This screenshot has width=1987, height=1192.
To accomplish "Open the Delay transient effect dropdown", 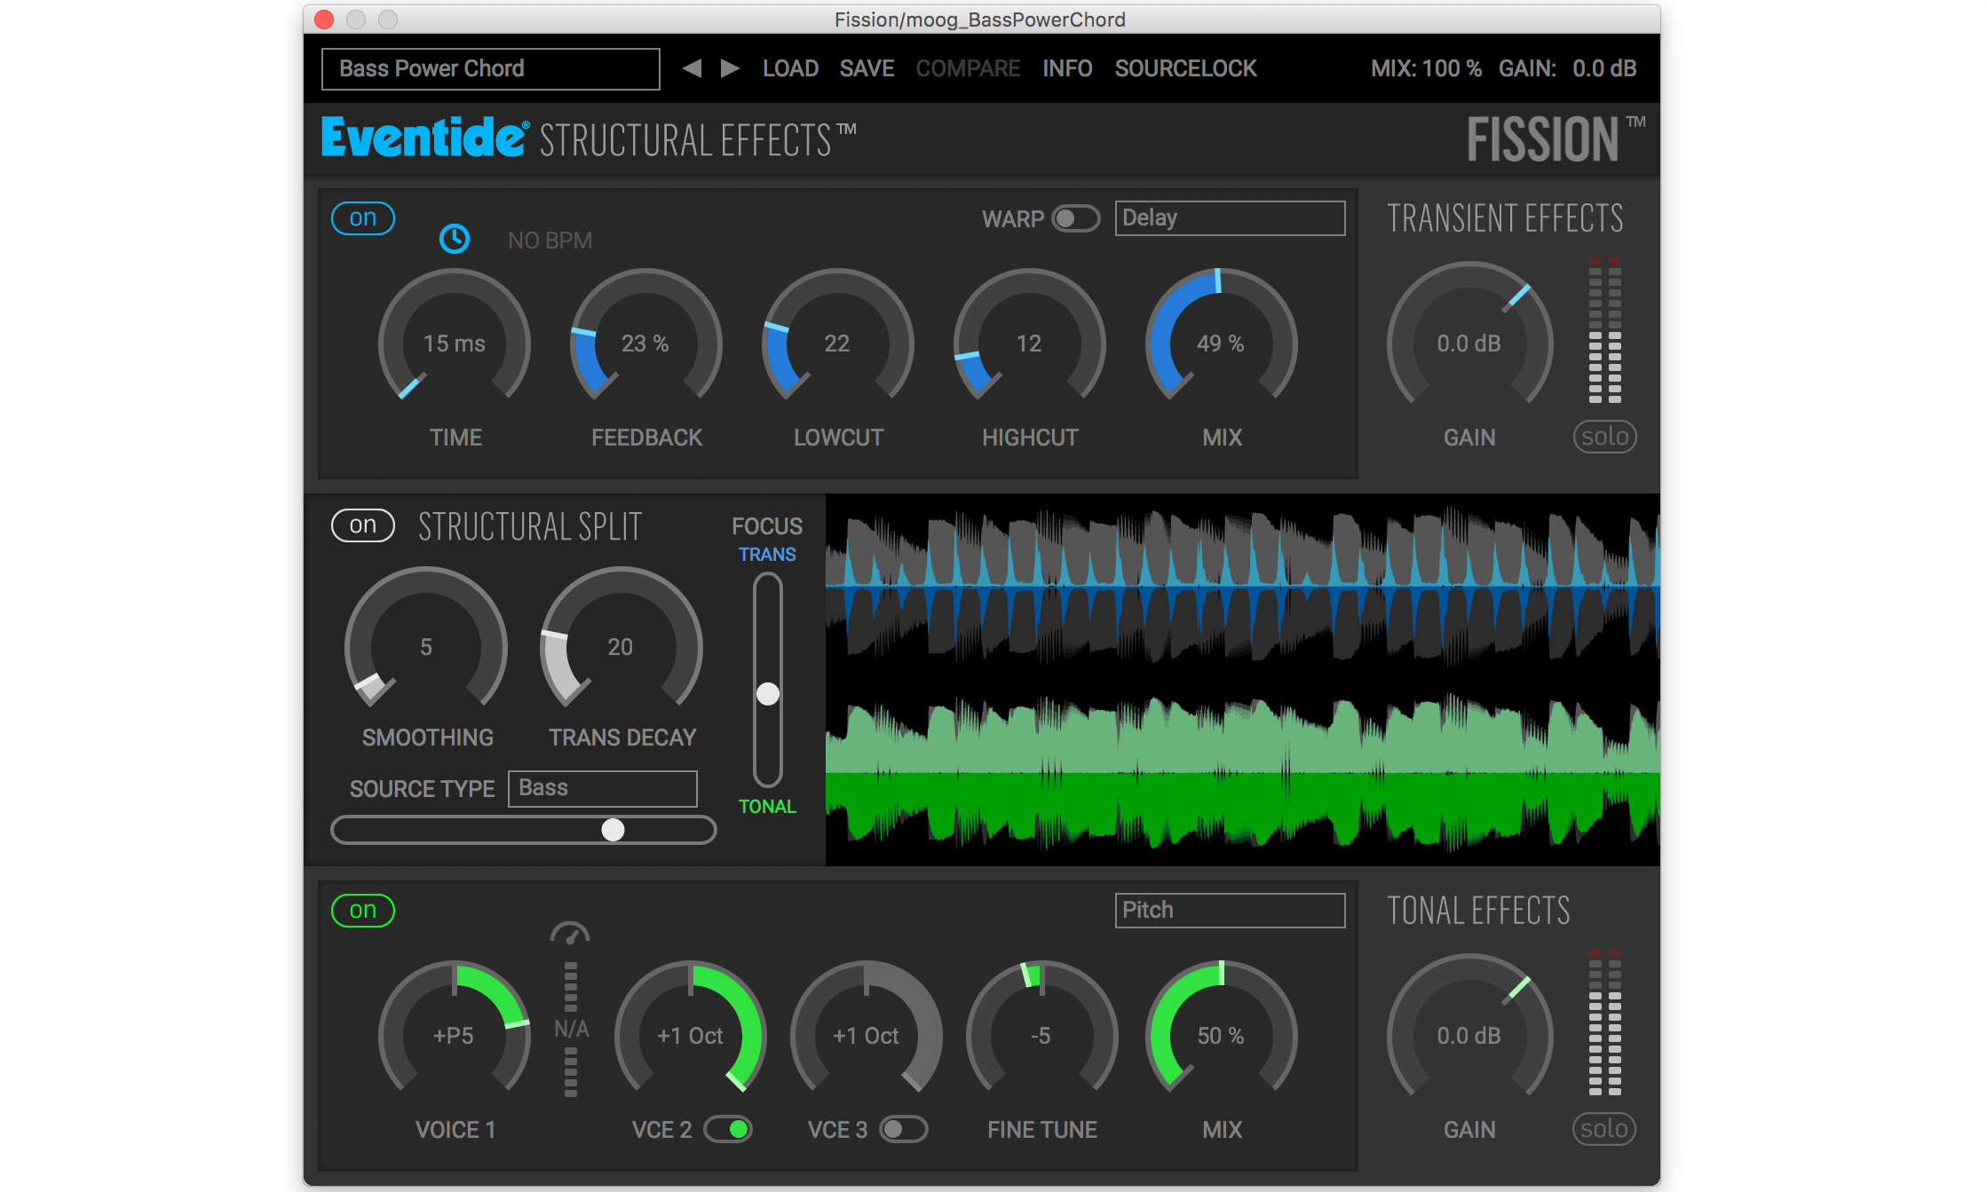I will click(1230, 218).
